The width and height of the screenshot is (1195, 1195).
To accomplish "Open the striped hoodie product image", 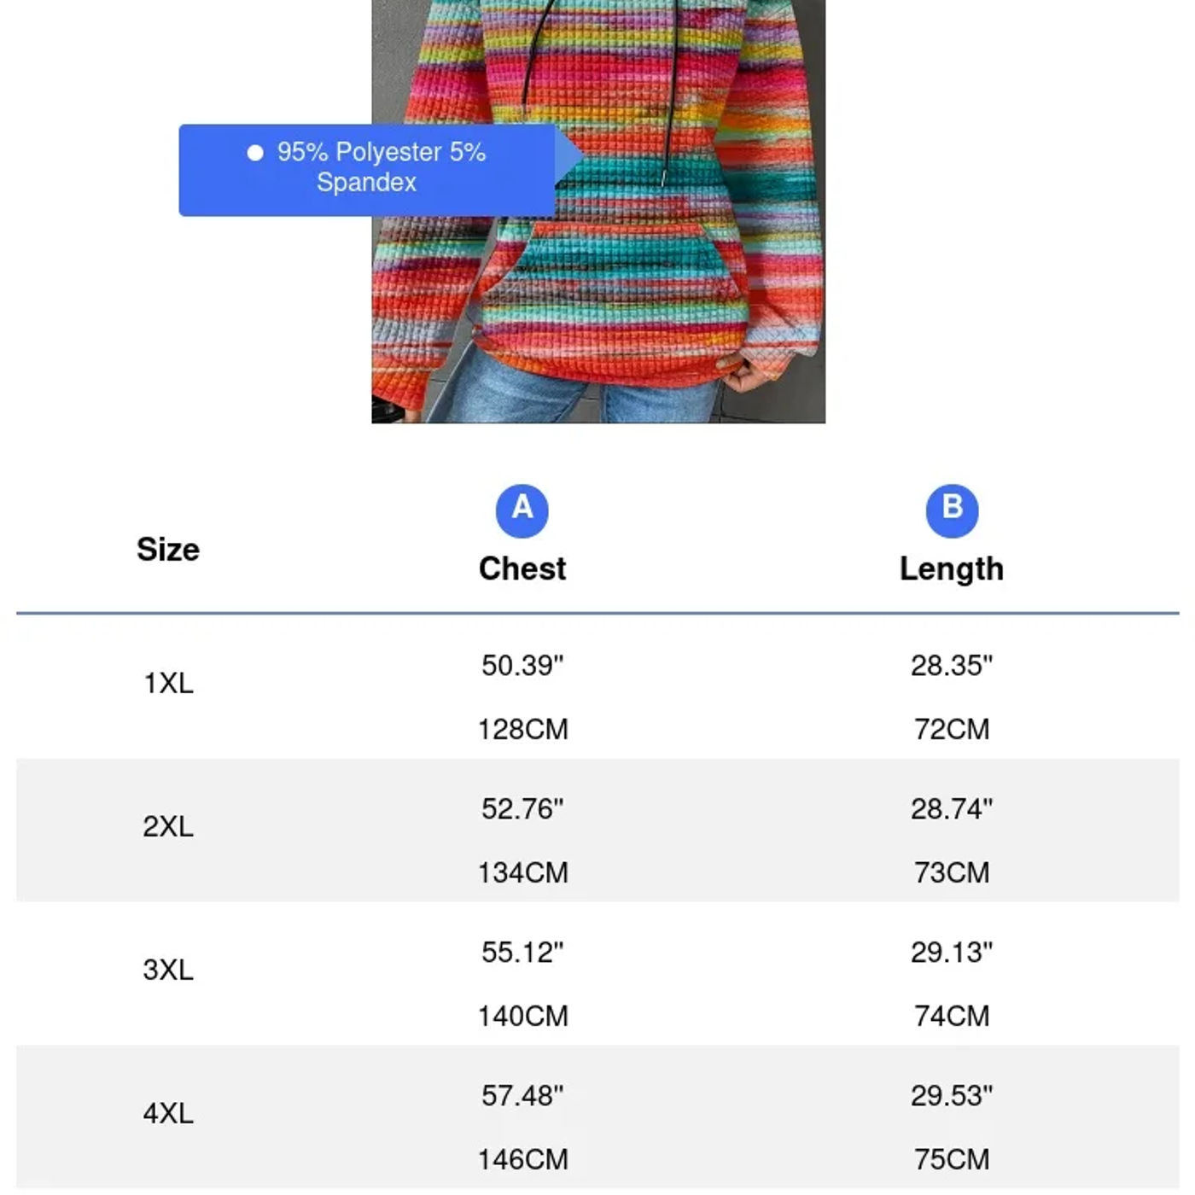I will click(x=598, y=211).
